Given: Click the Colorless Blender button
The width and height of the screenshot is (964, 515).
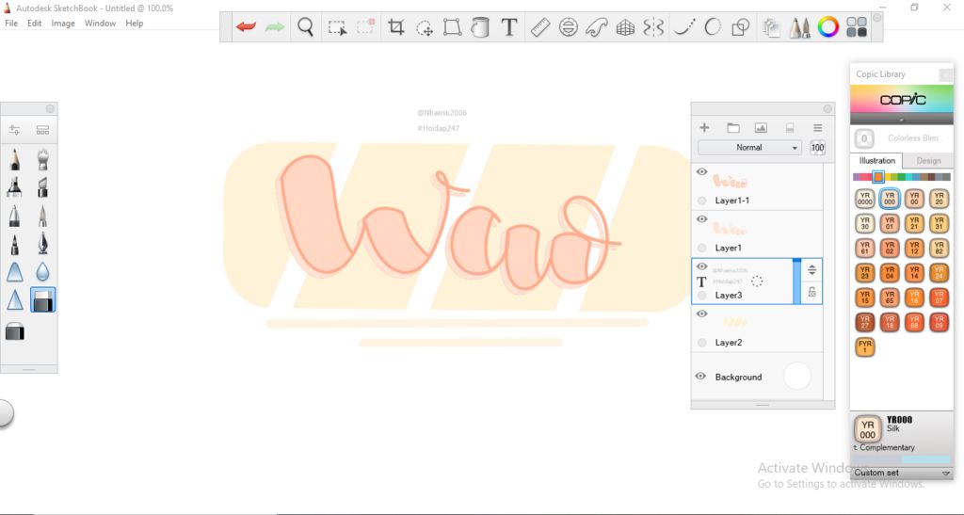Looking at the screenshot, I should click(x=864, y=138).
